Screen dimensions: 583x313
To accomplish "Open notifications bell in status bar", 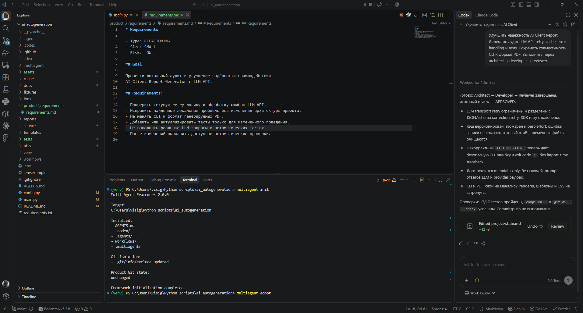I will (577, 309).
